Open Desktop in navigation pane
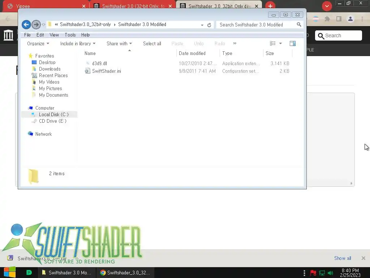 pyautogui.click(x=47, y=62)
